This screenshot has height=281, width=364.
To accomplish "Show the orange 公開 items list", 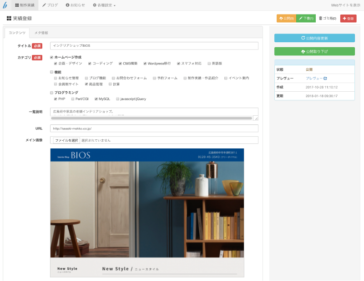I will point(286,19).
